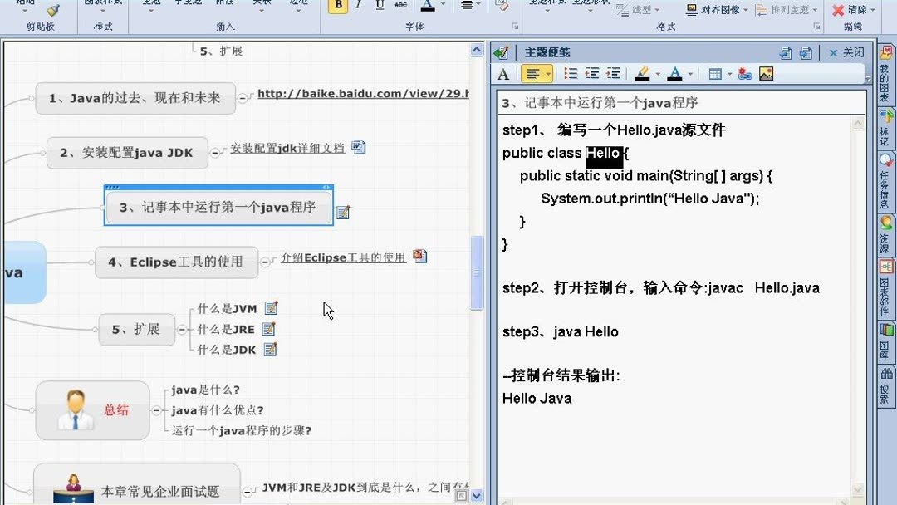
Task: Click the hyperlink icon in notes toolbar
Action: point(745,73)
